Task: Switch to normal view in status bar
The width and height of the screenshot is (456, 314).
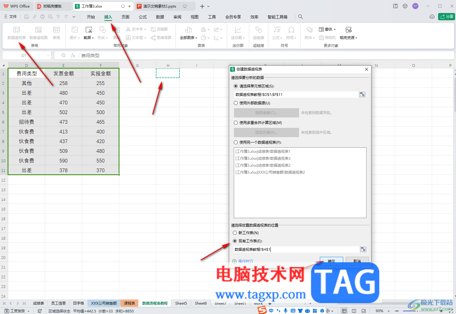Action: click(x=344, y=311)
